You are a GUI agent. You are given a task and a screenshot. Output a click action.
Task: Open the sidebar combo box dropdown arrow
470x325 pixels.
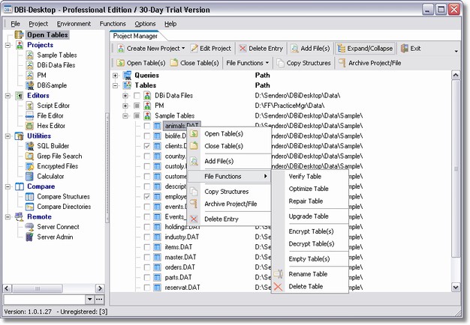[89, 299]
